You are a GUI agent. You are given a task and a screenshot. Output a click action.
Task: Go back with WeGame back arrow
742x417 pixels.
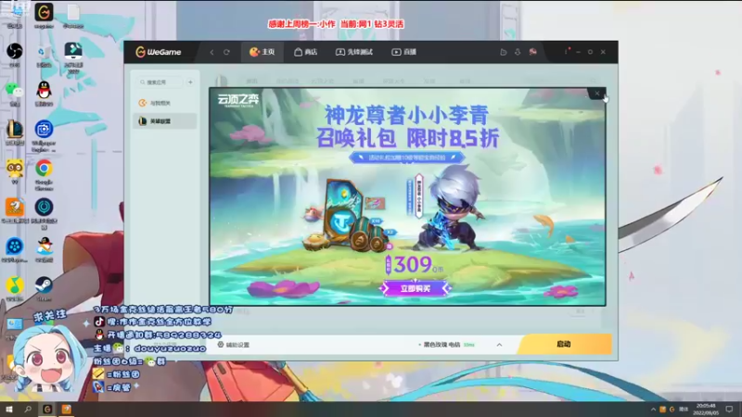pos(211,52)
